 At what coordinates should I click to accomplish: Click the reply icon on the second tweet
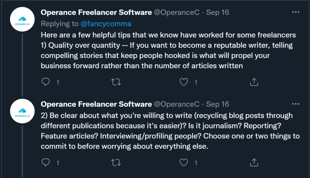click(46, 163)
